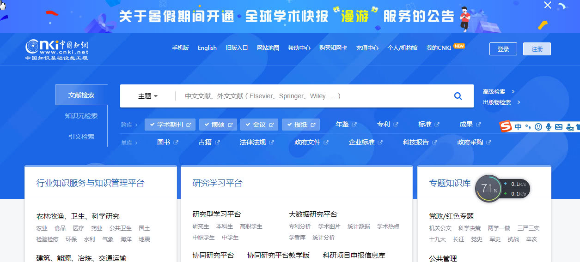Image resolution: width=580 pixels, height=262 pixels.
Task: Open the 主题 search field dropdown
Action: pos(148,96)
